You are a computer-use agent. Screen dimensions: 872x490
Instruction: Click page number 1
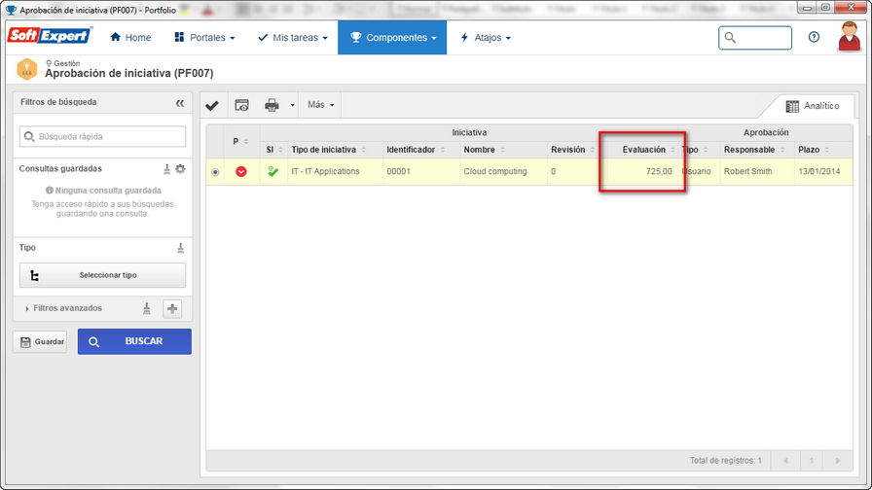coord(812,461)
